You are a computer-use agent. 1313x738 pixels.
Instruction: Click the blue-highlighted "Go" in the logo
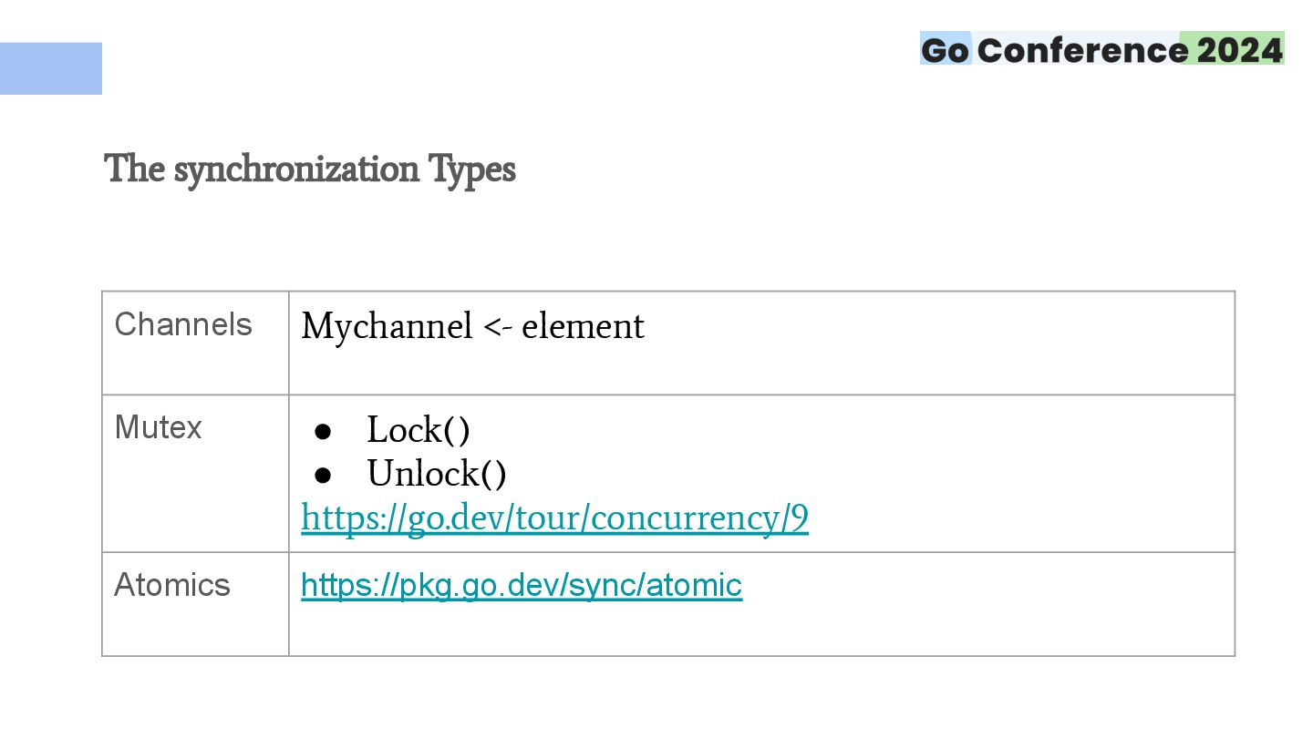[945, 49]
